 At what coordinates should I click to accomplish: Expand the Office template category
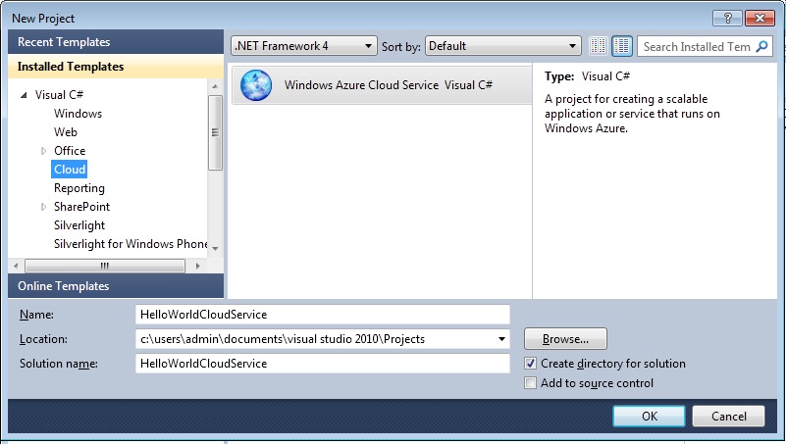coord(43,151)
